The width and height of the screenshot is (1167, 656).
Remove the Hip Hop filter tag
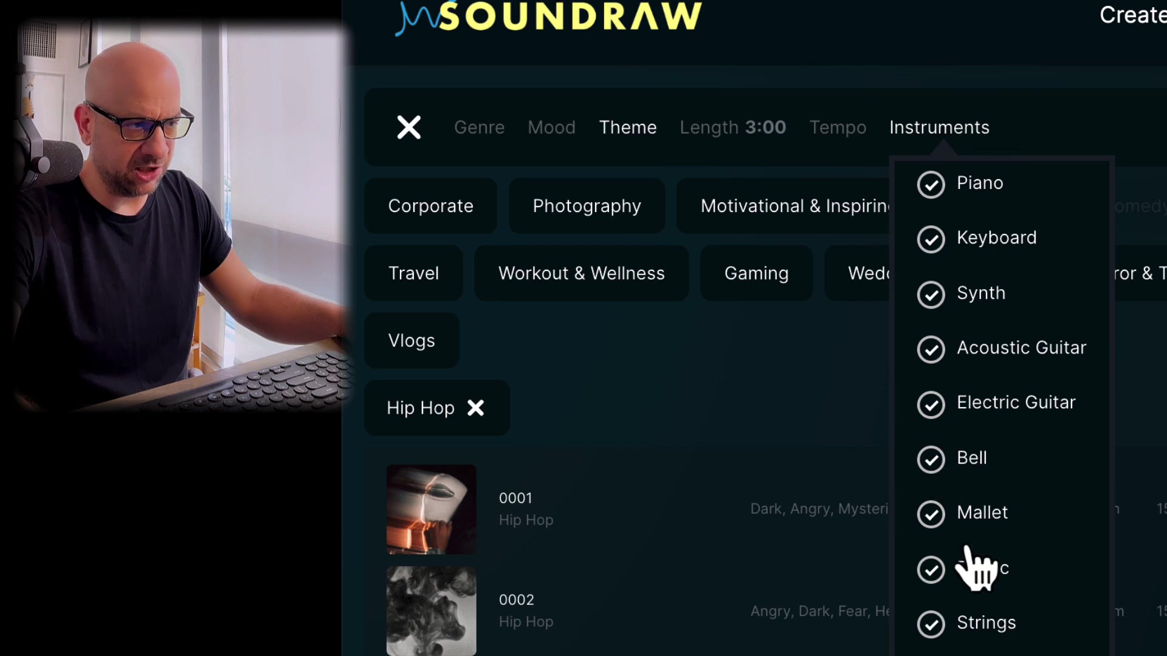click(x=475, y=408)
